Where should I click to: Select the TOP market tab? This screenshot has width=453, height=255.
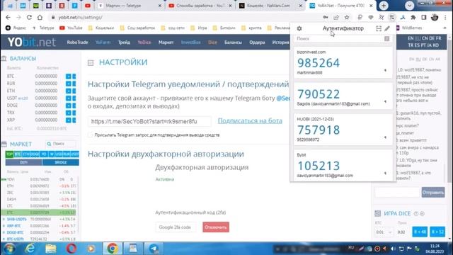(x=9, y=154)
